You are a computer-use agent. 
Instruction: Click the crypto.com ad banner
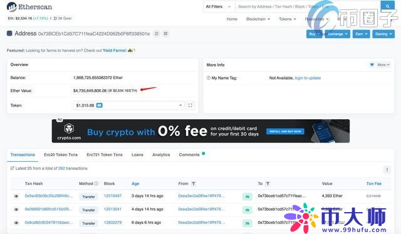[200, 131]
